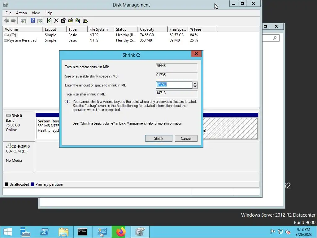Toggle the Show/Hide Action Pane icon
The image size is (317, 238).
[40, 20]
